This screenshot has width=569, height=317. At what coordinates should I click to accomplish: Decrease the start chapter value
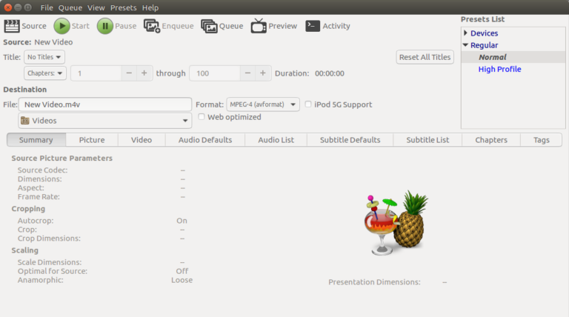point(129,73)
